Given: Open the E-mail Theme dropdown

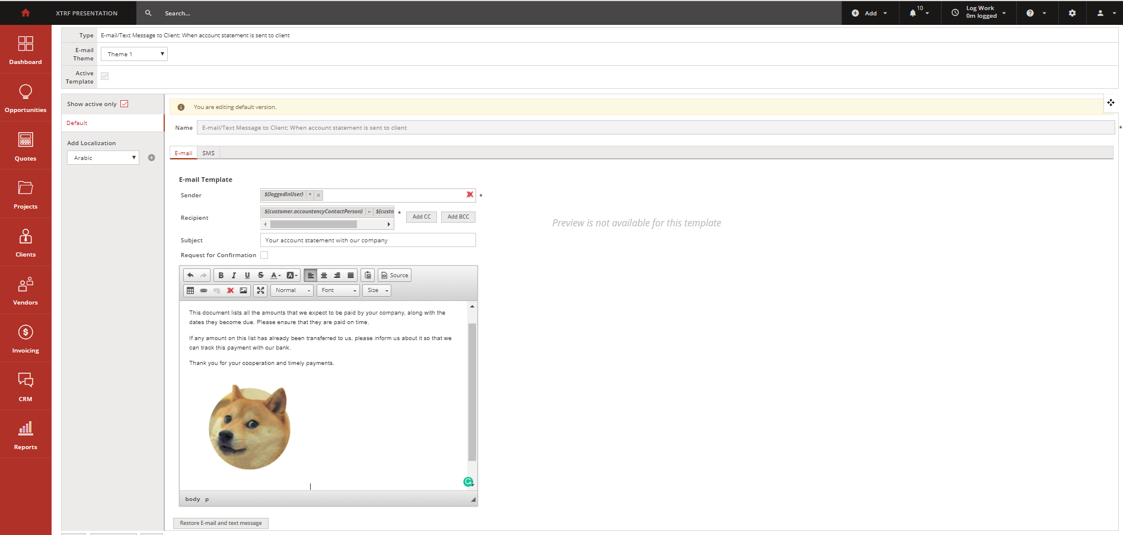Looking at the screenshot, I should coord(134,54).
